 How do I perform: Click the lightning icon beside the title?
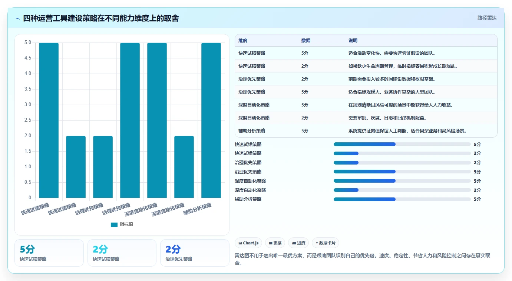17,18
